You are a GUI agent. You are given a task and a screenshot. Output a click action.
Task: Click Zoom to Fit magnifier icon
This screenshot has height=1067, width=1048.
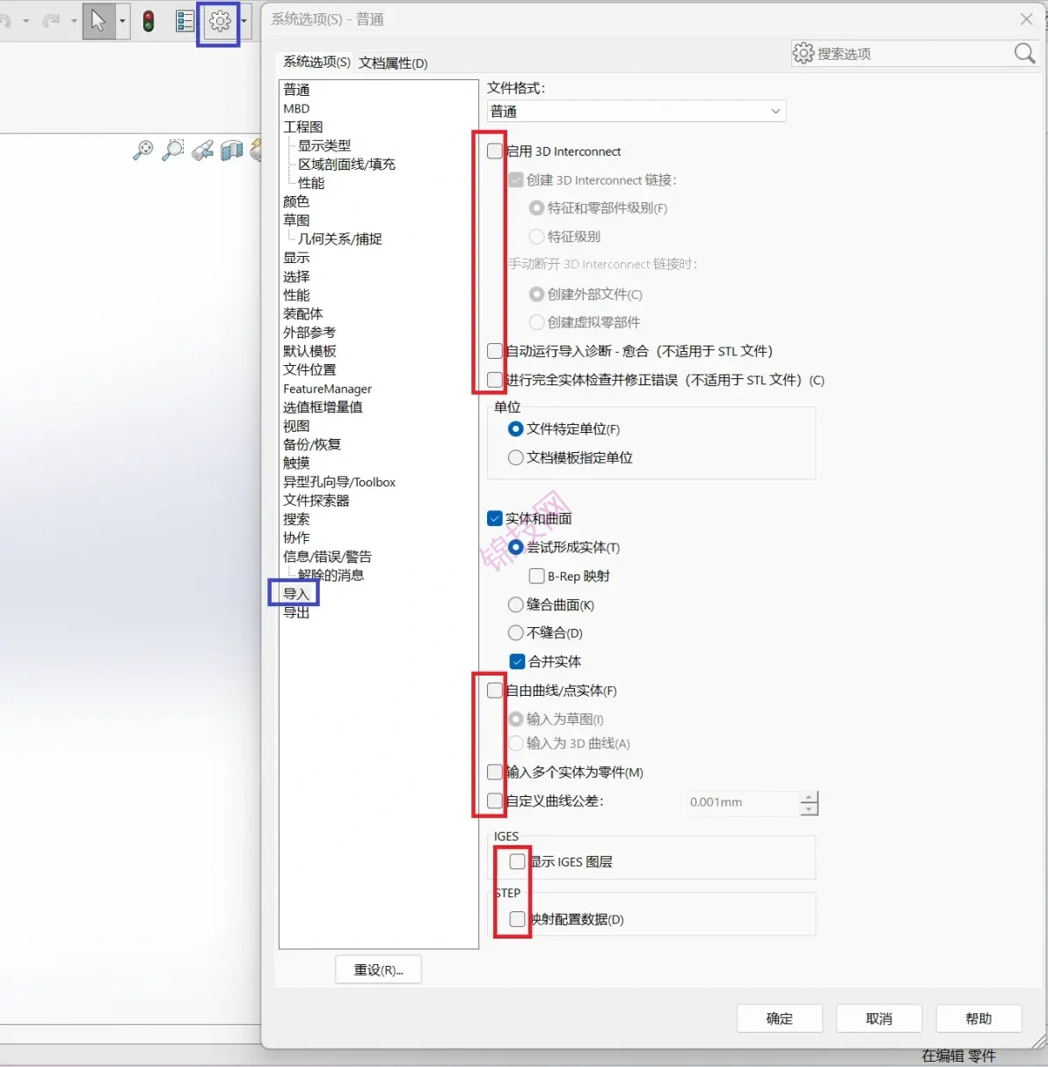coord(142,150)
